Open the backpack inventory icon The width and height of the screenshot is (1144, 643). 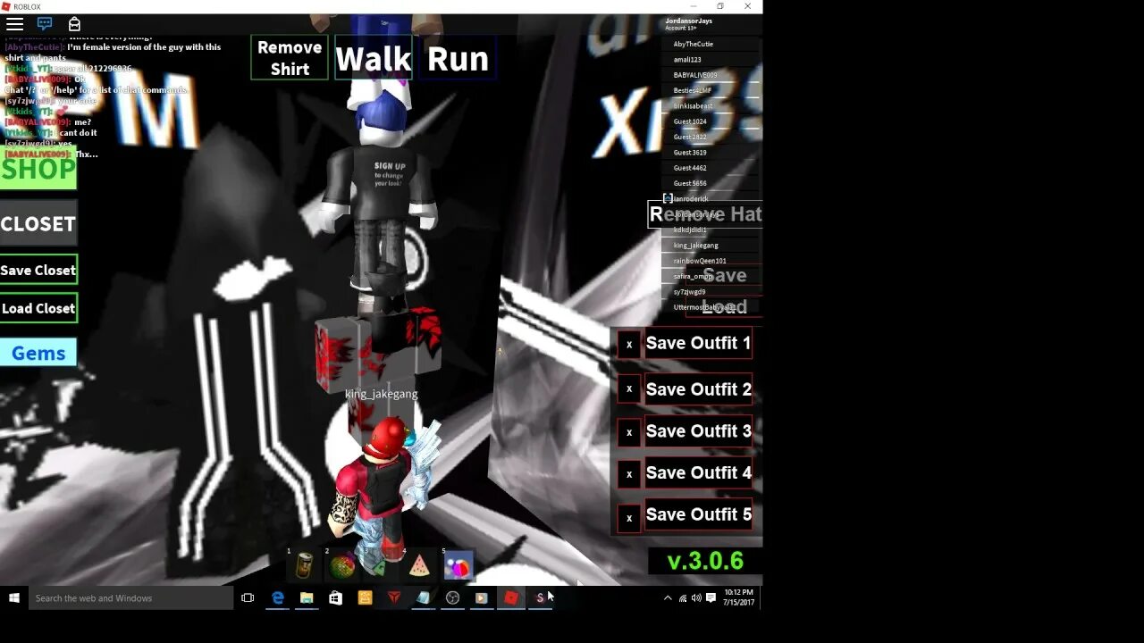[x=74, y=24]
